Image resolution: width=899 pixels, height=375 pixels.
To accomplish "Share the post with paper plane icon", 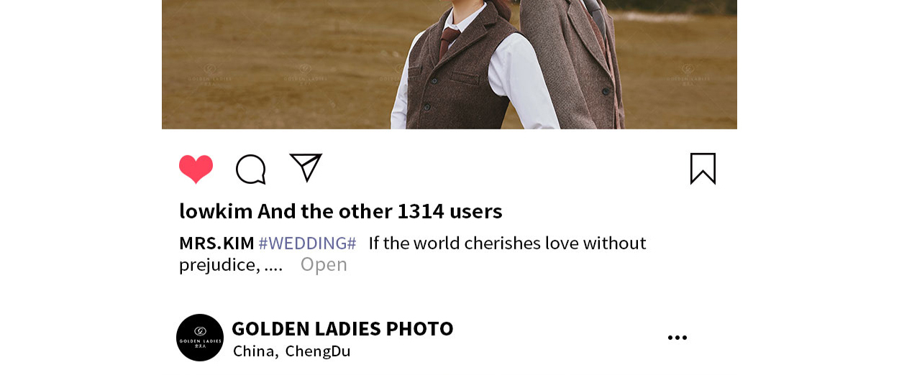I will 306,167.
